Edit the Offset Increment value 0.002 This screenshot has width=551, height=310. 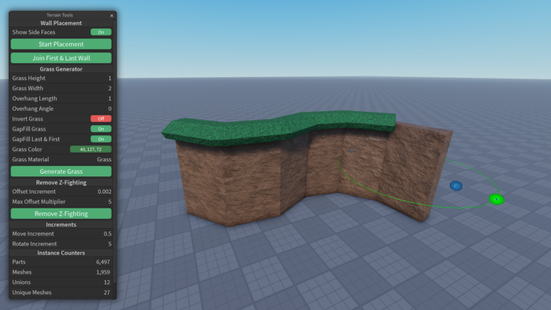click(105, 191)
